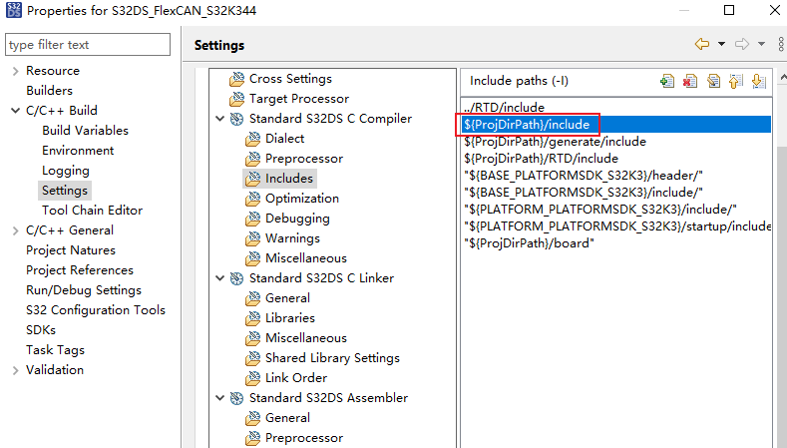Open S32 Configuration Tools page
The height and width of the screenshot is (448, 787).
[96, 310]
